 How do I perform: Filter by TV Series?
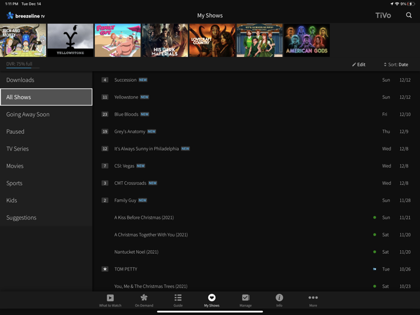(x=46, y=149)
